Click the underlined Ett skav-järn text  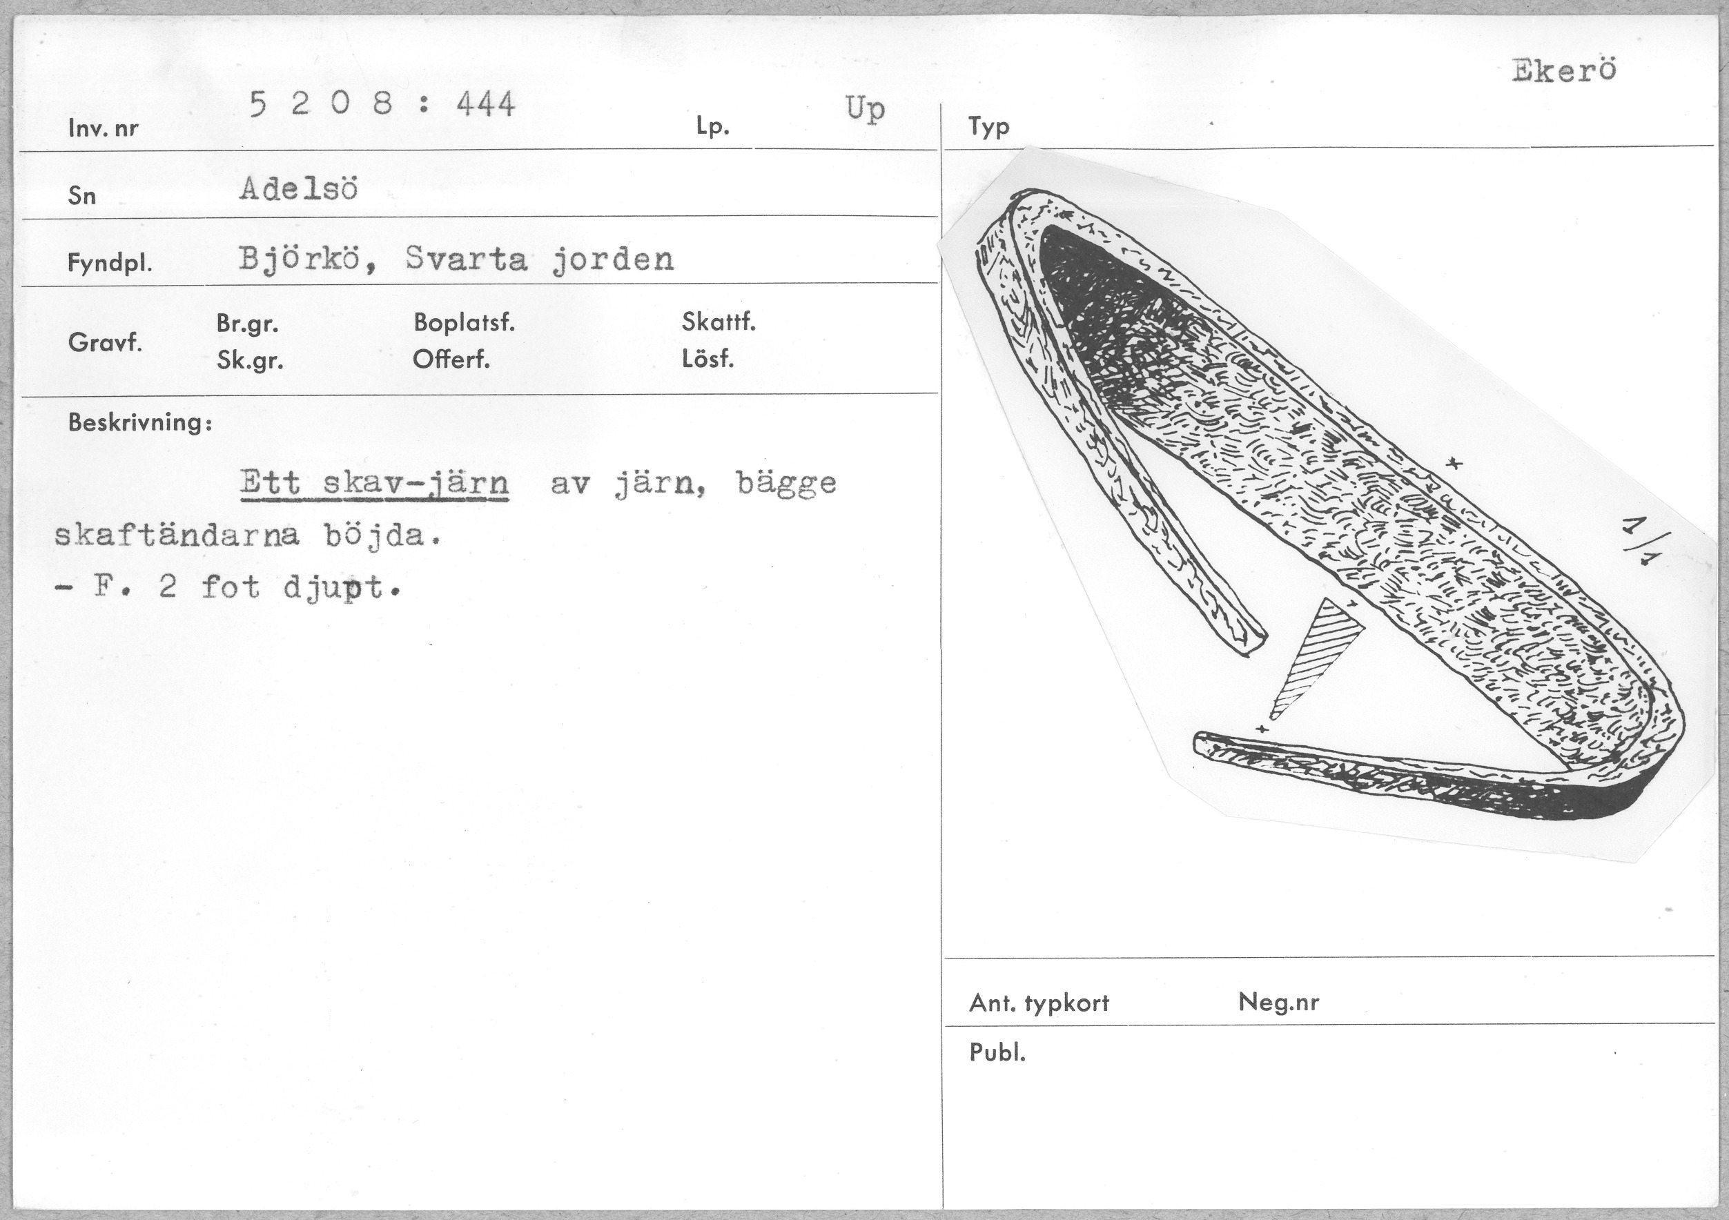point(374,483)
